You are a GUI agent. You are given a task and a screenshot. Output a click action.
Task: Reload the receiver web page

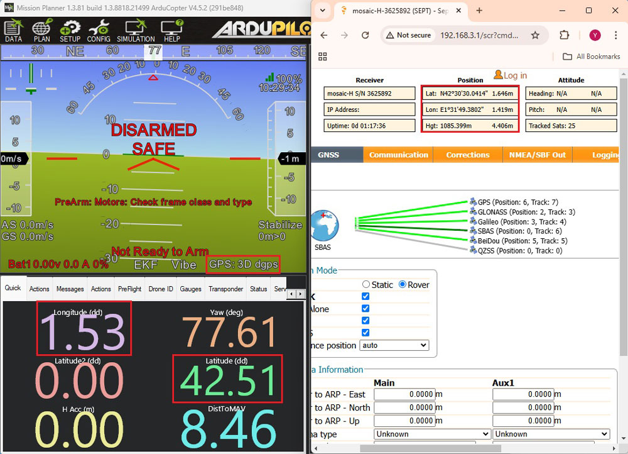365,35
